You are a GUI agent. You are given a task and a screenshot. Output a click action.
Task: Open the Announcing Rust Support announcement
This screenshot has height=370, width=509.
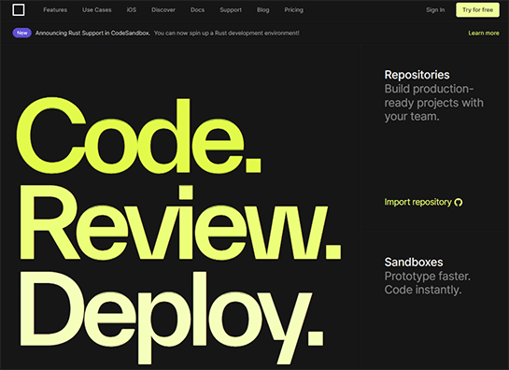[x=92, y=33]
